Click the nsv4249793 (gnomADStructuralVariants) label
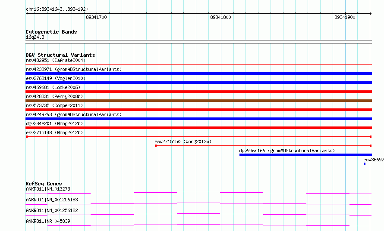Screen dimensions: 384x231 [74, 114]
